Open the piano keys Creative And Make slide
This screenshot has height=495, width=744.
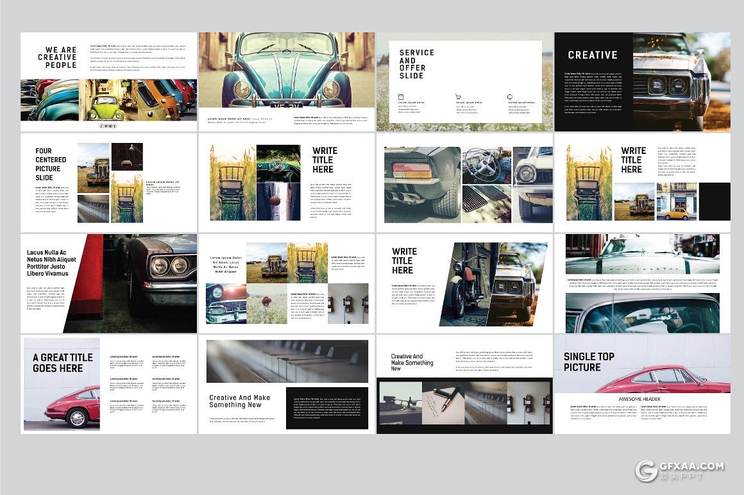pos(286,383)
